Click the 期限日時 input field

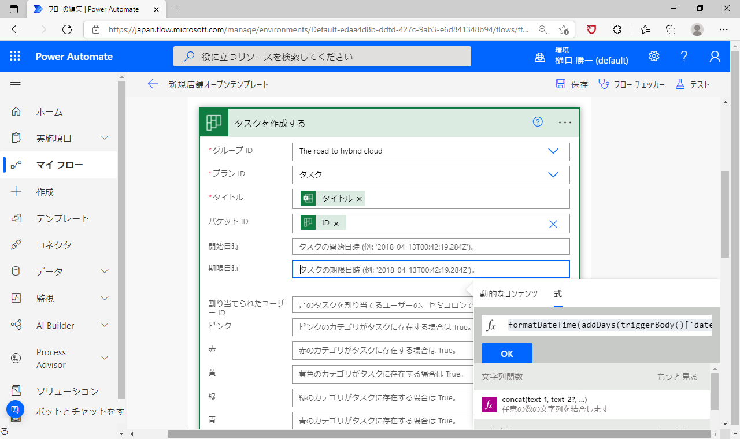coord(431,270)
